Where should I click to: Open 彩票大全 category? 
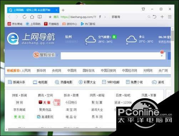[87, 82]
